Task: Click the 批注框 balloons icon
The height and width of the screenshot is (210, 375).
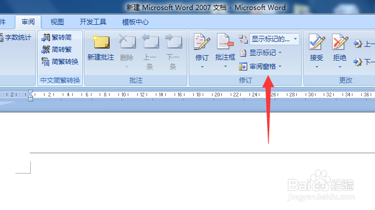Action: coord(225,42)
